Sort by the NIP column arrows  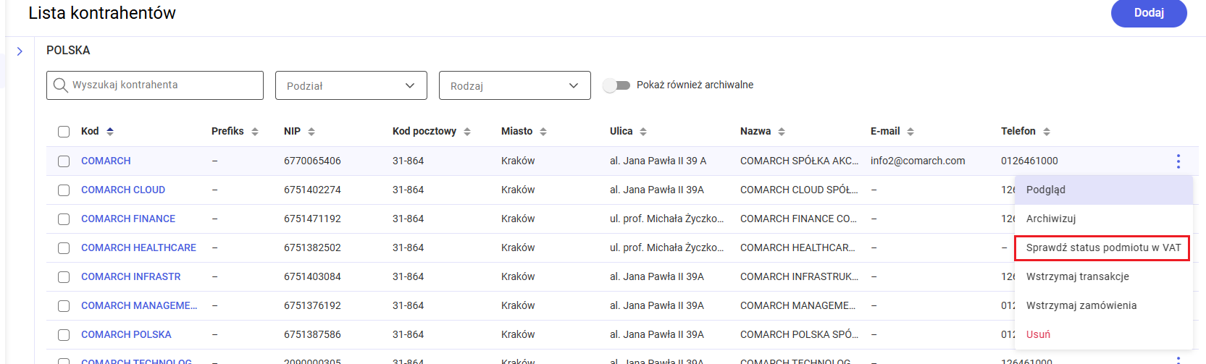[x=311, y=132]
